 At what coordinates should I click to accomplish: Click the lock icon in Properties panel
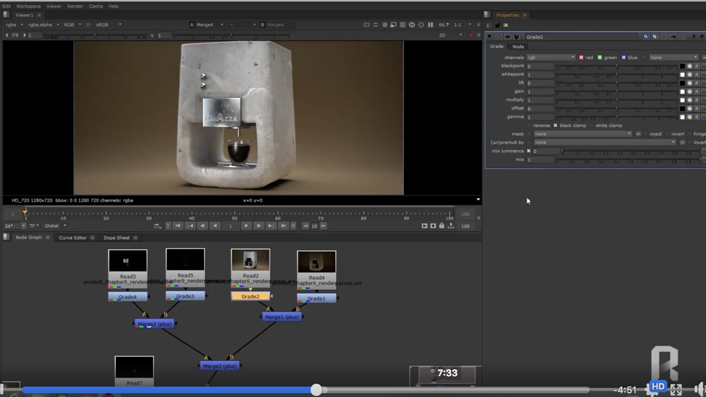tap(497, 25)
